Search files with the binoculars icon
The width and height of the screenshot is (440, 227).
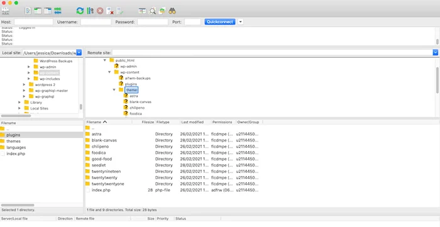pos(172,11)
